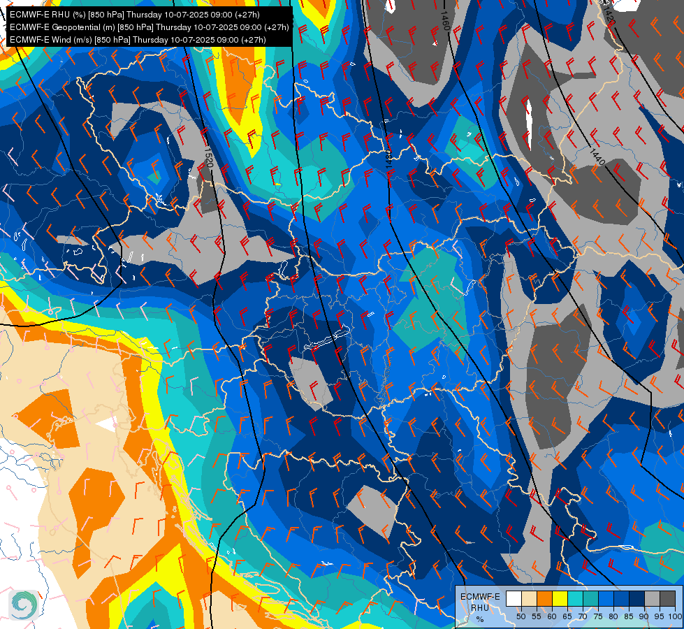Select the teal 70-75 legend swatch
Screen dimensions: 684x629
point(590,598)
